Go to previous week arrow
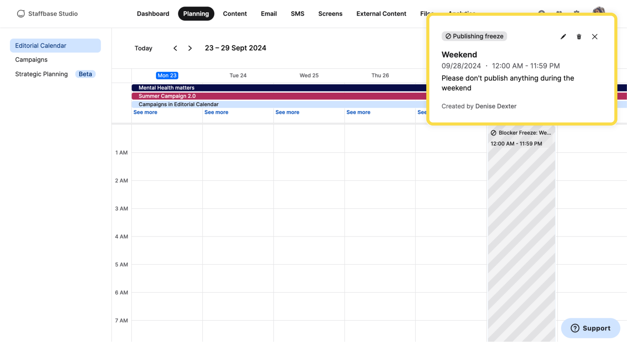The width and height of the screenshot is (627, 342). pyautogui.click(x=175, y=48)
